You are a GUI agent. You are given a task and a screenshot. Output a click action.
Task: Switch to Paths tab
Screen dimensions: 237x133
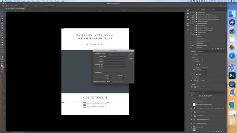click(203, 93)
